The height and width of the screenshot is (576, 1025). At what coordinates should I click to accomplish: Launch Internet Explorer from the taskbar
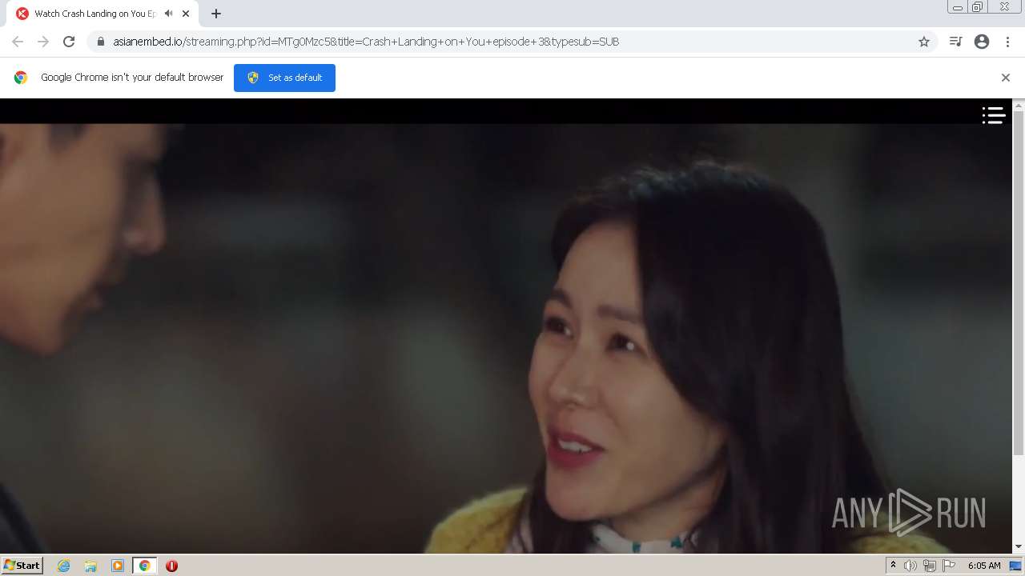click(x=64, y=566)
